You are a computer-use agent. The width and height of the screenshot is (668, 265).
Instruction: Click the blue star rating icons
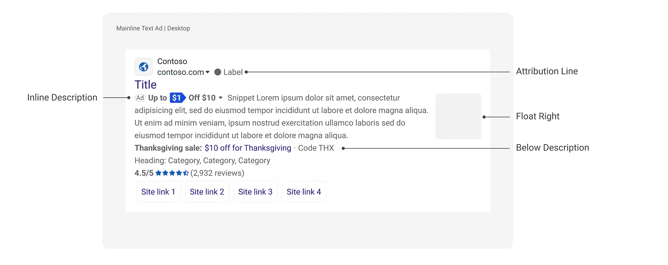[172, 173]
